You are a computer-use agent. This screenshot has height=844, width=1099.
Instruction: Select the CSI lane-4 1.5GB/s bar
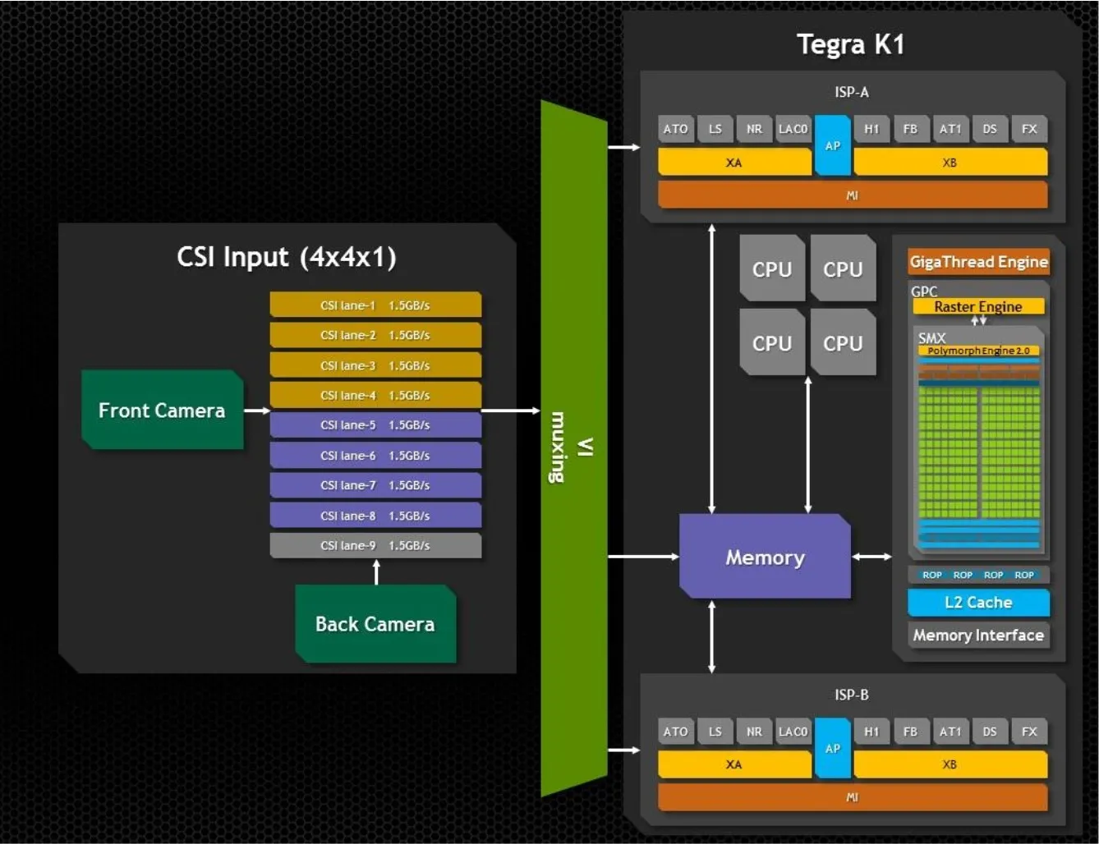pyautogui.click(x=375, y=395)
